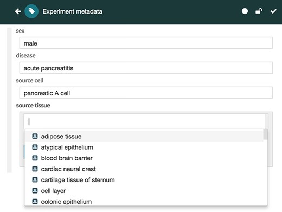Click ontology icon beside cardiac neural crest
This screenshot has height=212, width=282.
click(35, 169)
